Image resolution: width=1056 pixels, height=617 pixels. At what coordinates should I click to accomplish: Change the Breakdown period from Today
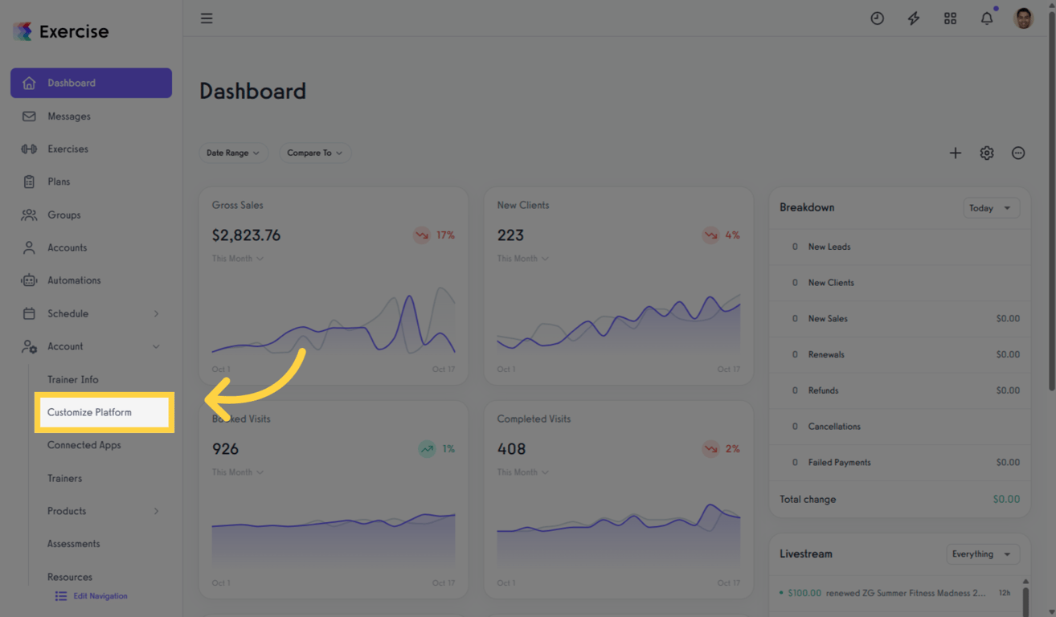[991, 207]
